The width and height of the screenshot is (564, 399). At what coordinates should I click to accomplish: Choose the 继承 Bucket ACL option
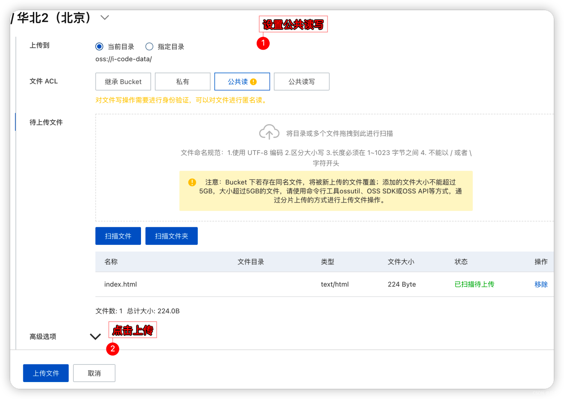coord(123,82)
